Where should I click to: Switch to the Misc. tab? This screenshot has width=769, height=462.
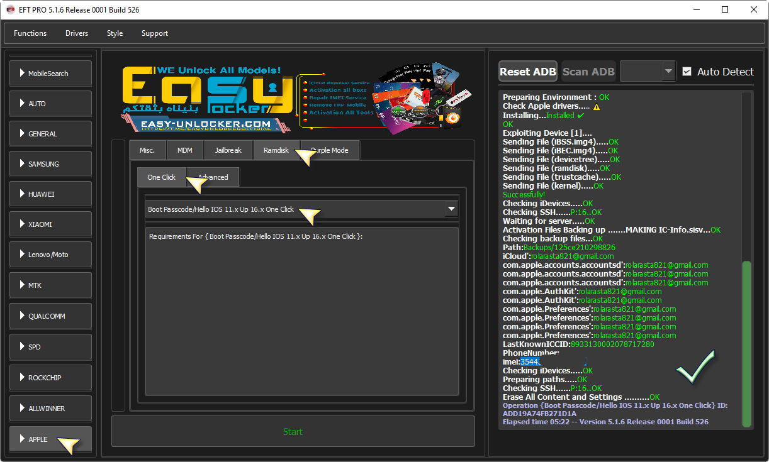tap(147, 150)
